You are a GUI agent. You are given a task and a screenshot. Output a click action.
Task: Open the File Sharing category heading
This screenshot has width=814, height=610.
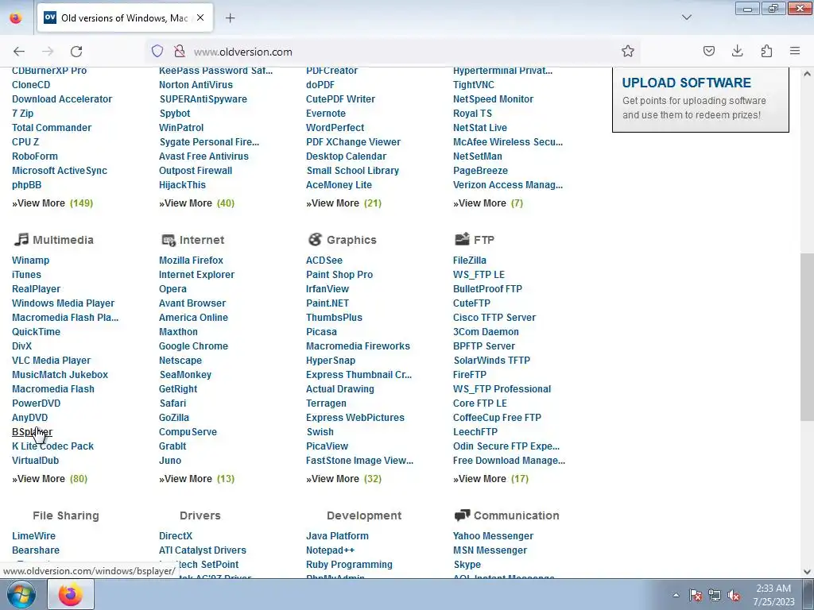pyautogui.click(x=65, y=515)
